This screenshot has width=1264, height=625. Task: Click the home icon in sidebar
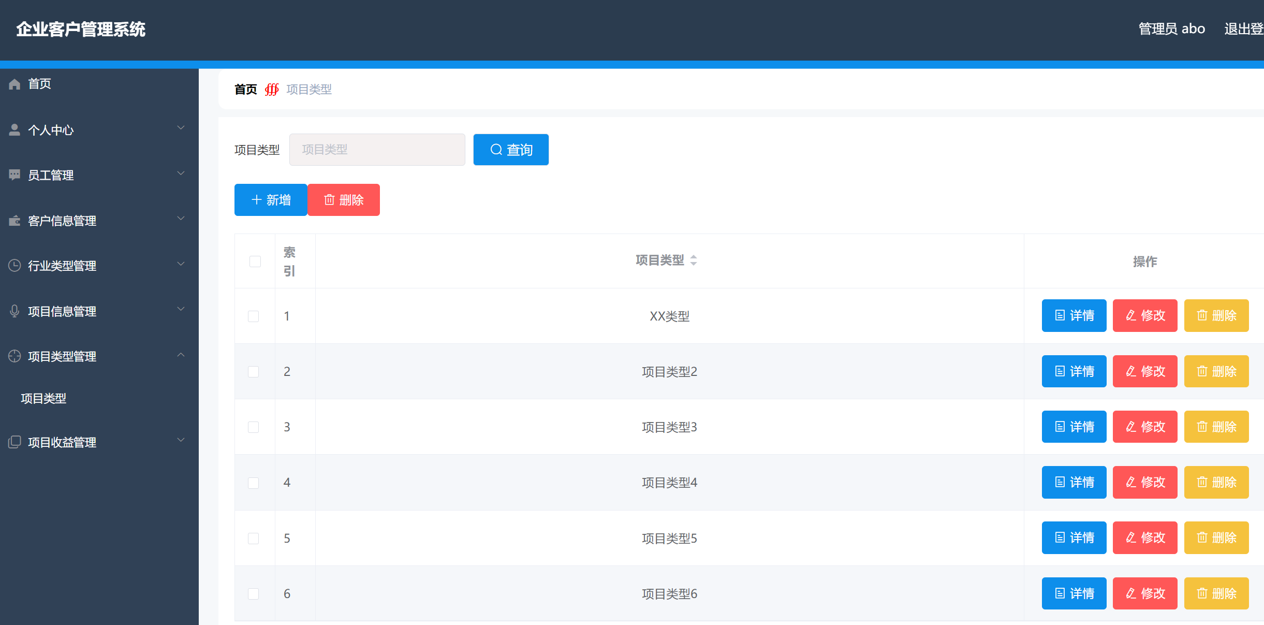[x=14, y=84]
